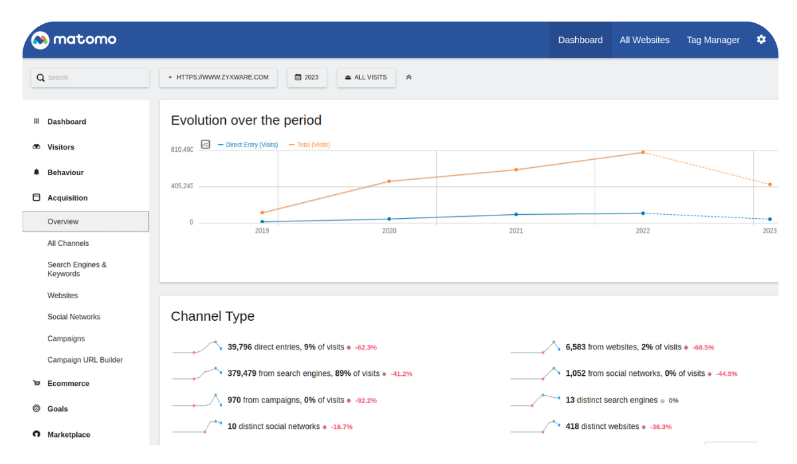Click the Behaviour bell icon
The image size is (797, 464).
(37, 172)
